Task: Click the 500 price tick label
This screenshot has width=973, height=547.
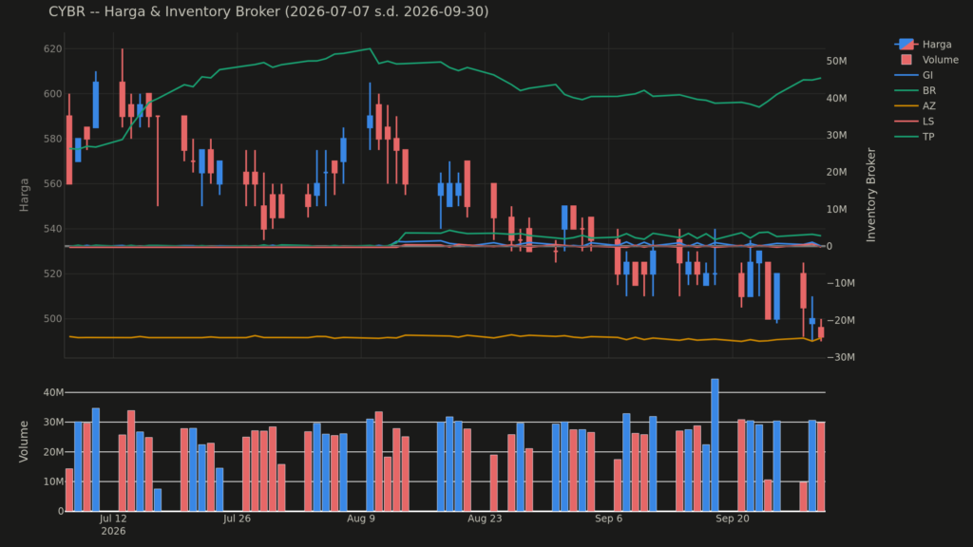Action: [53, 319]
